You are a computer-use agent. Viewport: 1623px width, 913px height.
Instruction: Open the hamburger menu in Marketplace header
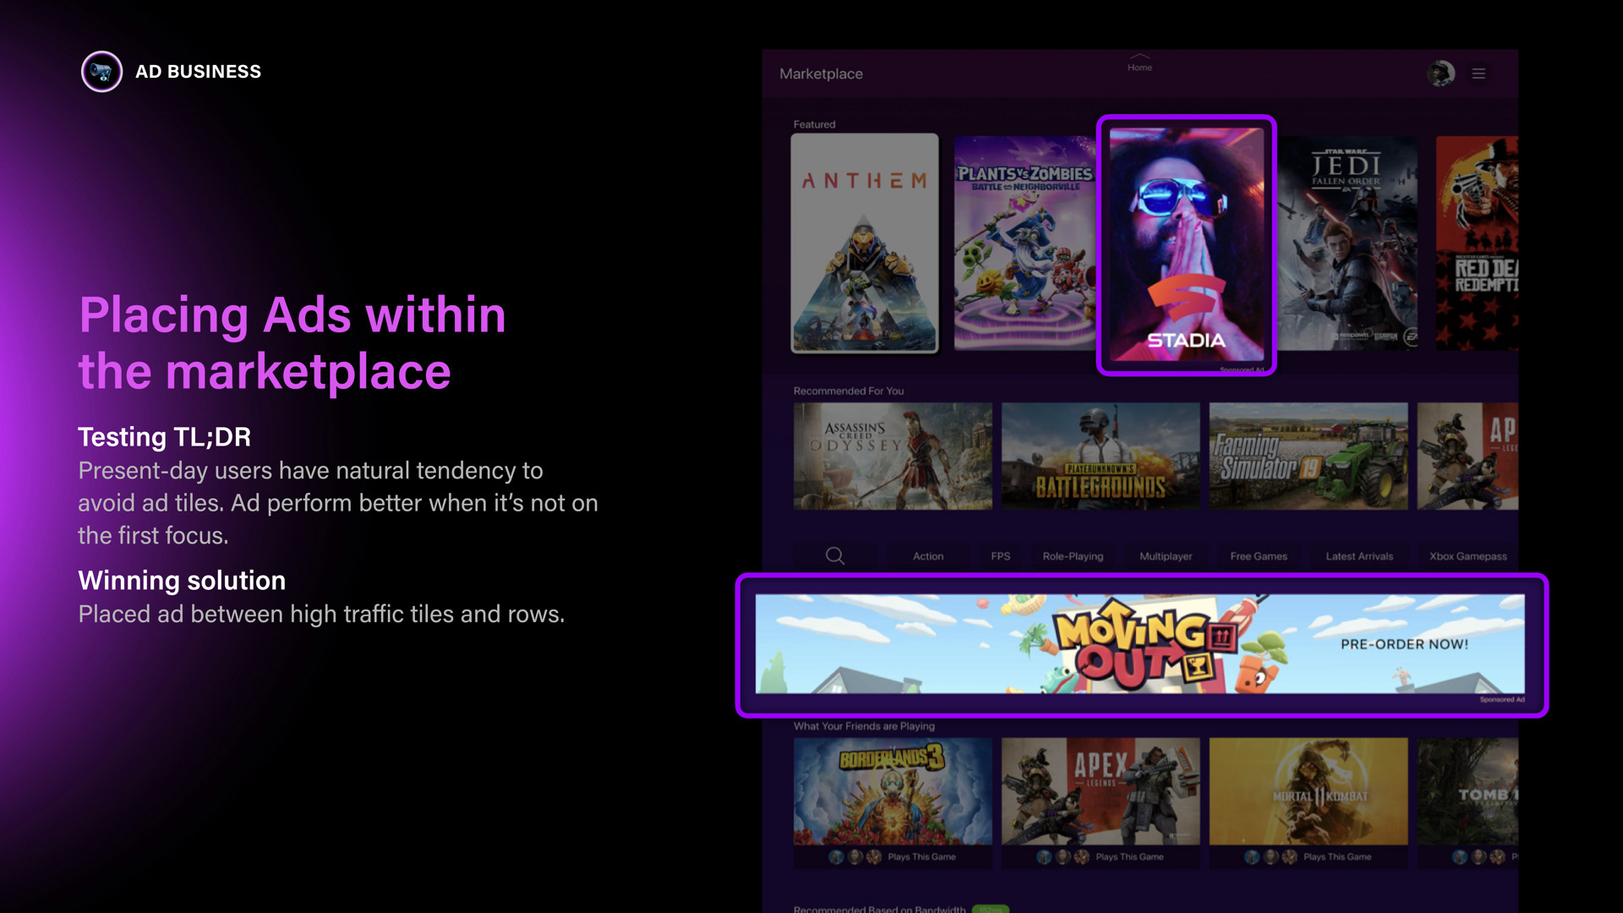[x=1478, y=74]
